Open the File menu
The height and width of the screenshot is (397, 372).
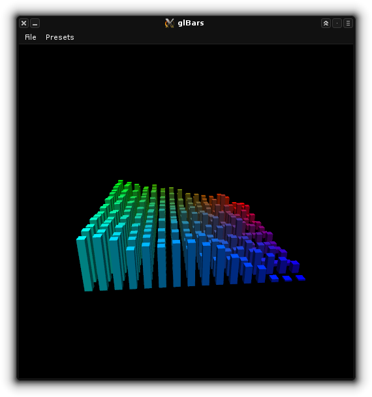pos(31,37)
